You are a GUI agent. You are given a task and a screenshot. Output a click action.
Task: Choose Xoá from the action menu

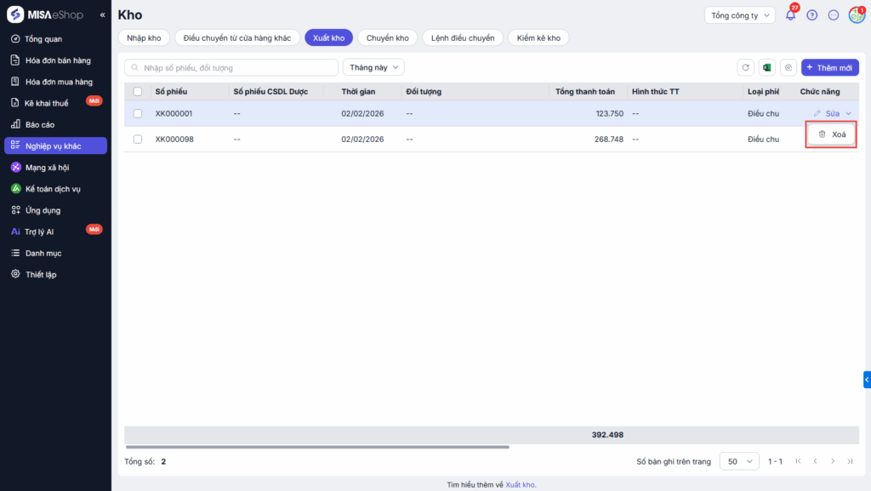831,134
